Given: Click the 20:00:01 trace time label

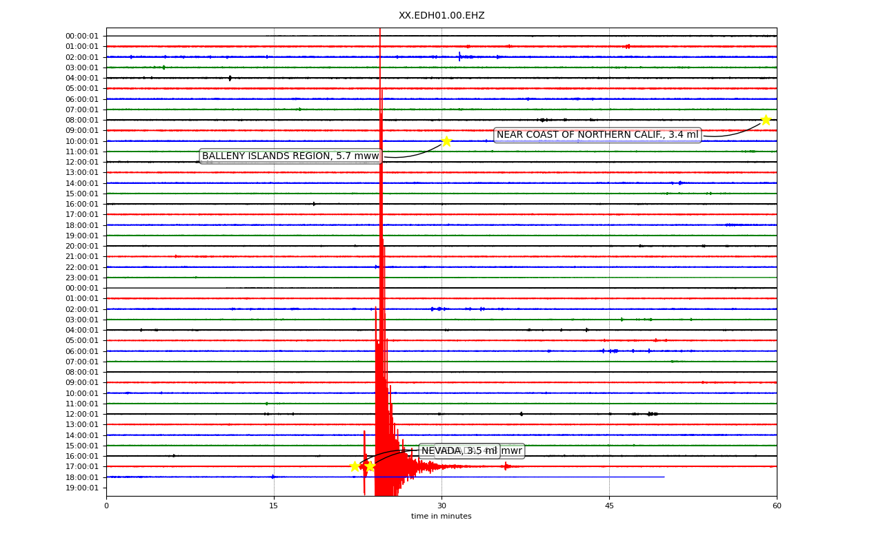Looking at the screenshot, I should (82, 246).
